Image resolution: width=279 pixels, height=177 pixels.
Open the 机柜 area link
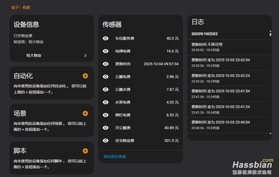tap(26, 7)
